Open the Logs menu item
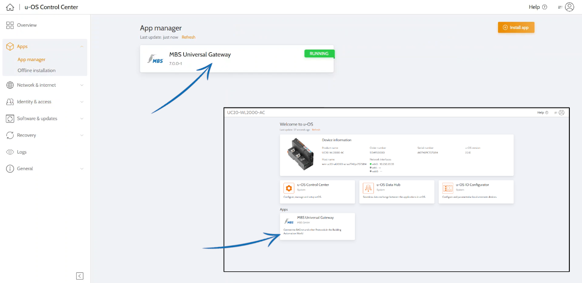Screen dimensions: 582x283 [x=45, y=152]
